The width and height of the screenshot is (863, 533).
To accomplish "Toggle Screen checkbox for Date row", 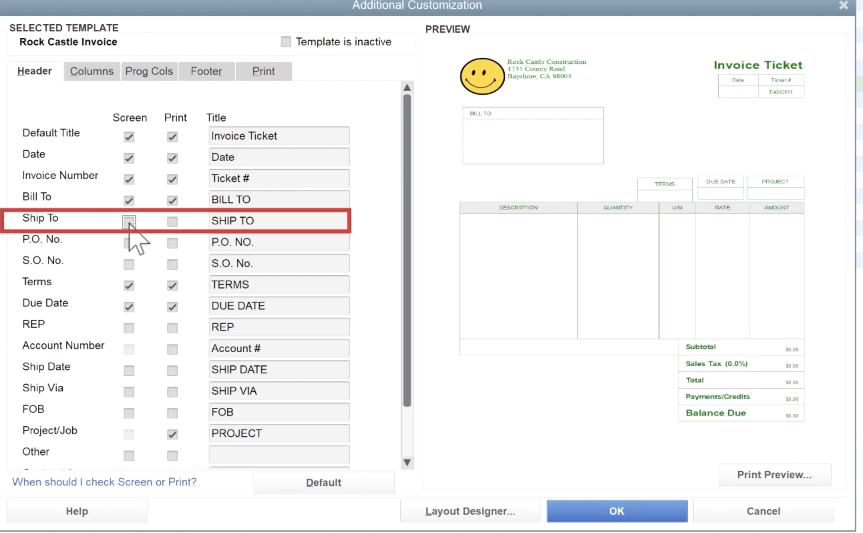I will (129, 158).
